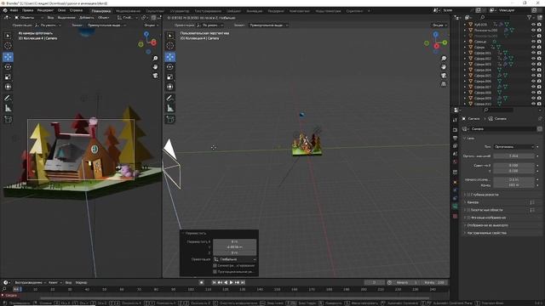This screenshot has width=545, height=306.
Task: Toggle visibility of Сфера.004
Action: point(533,70)
